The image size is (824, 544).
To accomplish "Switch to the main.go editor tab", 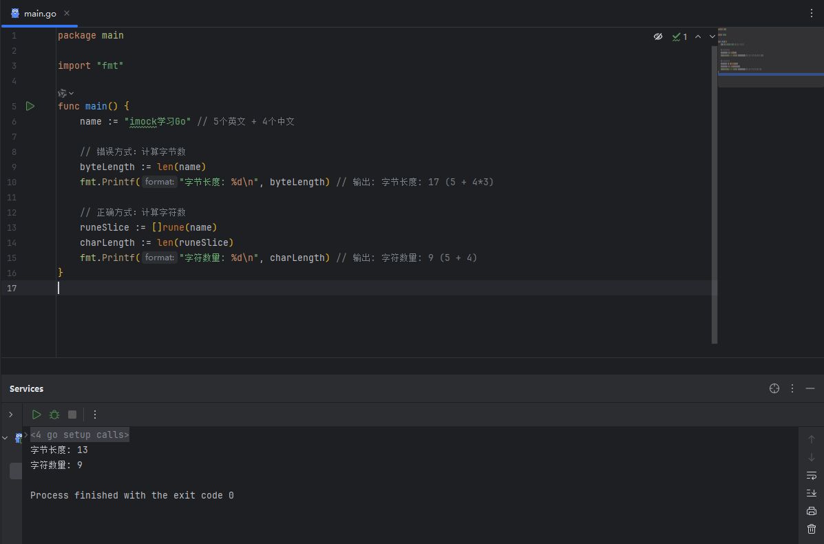I will [39, 13].
